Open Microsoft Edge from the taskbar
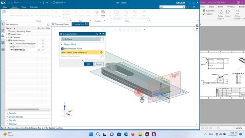This screenshot has height=138, width=245. point(126,134)
